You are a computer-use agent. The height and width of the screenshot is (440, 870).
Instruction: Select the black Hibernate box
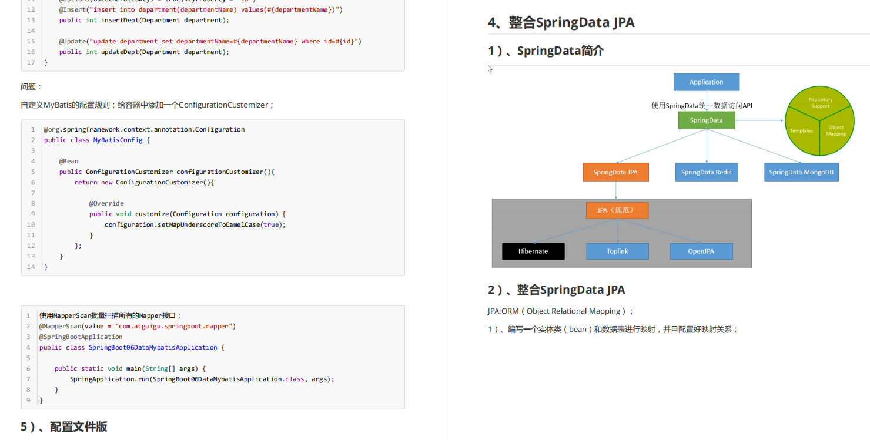[x=533, y=251]
